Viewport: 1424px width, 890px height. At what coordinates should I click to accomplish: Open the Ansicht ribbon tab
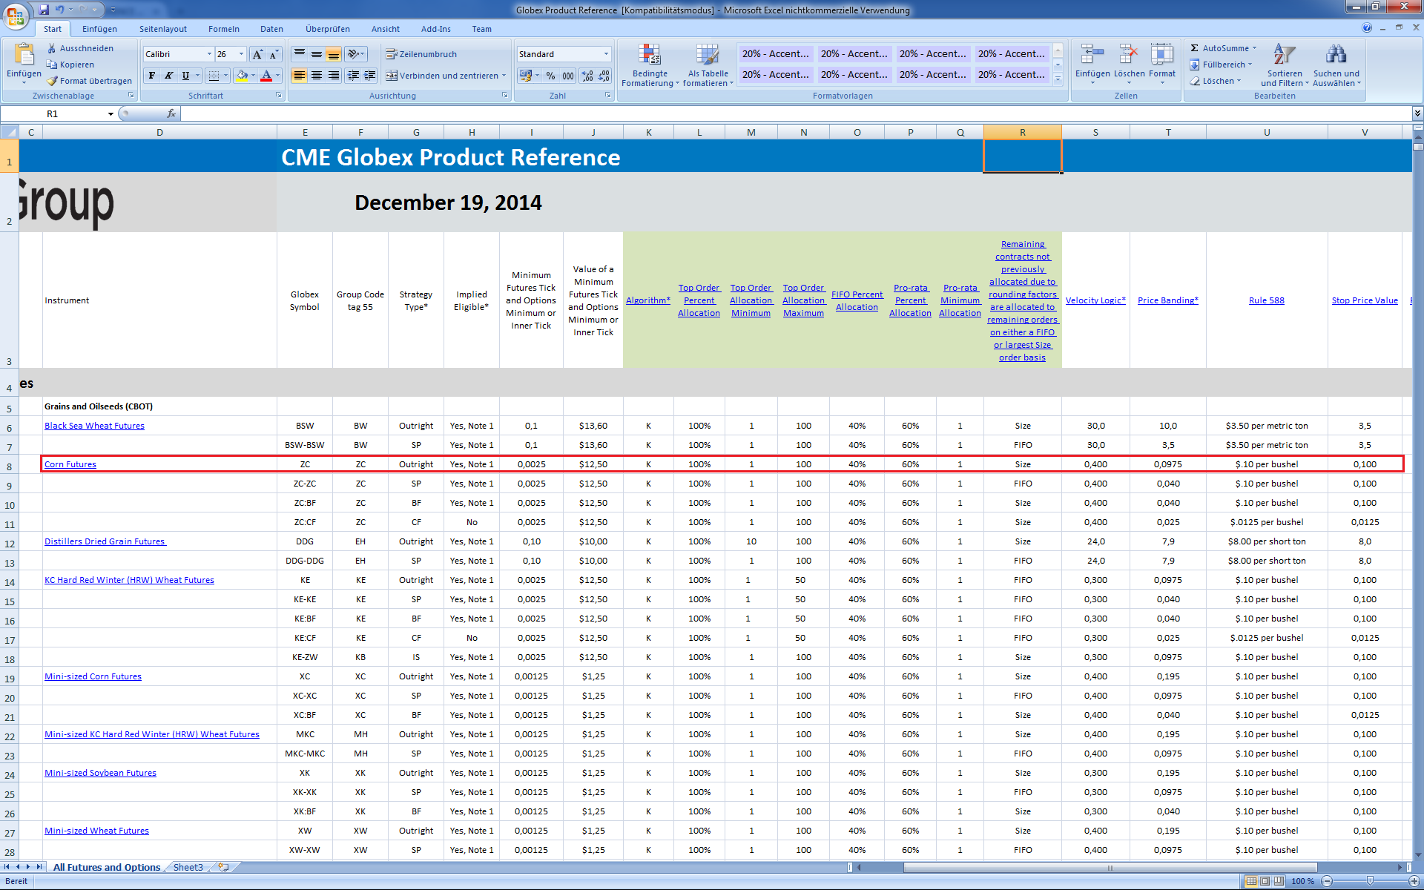(386, 29)
